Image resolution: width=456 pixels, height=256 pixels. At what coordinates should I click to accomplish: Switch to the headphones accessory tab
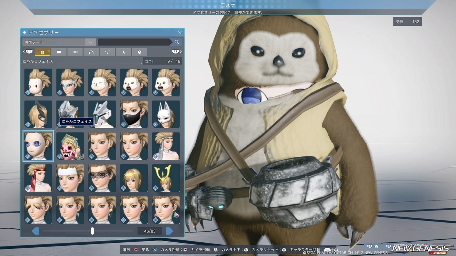coord(91,52)
